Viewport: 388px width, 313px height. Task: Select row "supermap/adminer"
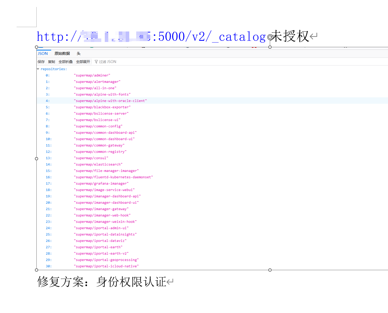click(x=212, y=75)
